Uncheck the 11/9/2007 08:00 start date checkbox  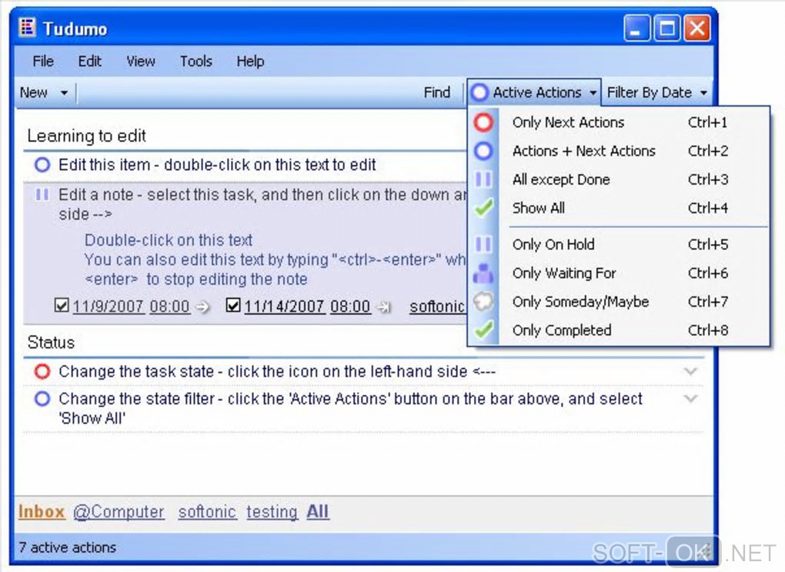[62, 305]
